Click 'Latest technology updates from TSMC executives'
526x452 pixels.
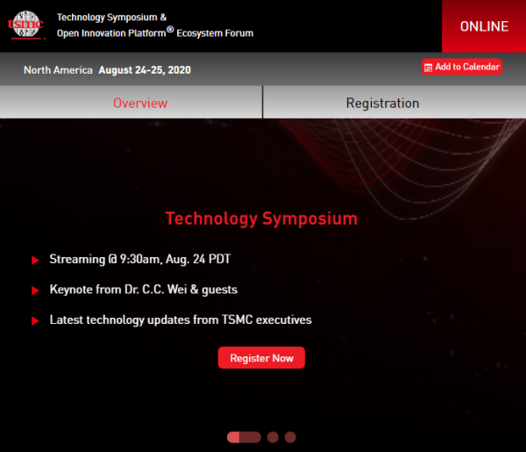(181, 319)
